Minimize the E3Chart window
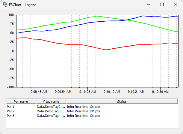The width and height of the screenshot is (183, 134). [x=149, y=5]
